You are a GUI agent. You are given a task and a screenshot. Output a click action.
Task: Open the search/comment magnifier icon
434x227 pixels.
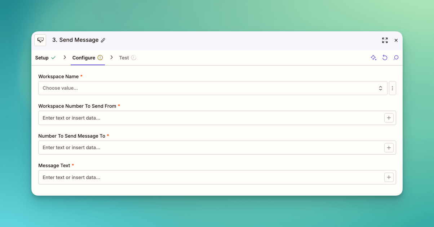(396, 58)
